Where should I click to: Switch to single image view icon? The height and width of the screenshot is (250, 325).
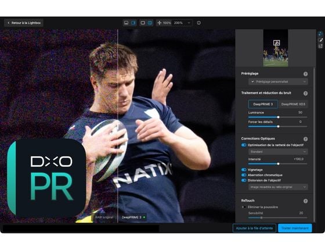(x=143, y=23)
